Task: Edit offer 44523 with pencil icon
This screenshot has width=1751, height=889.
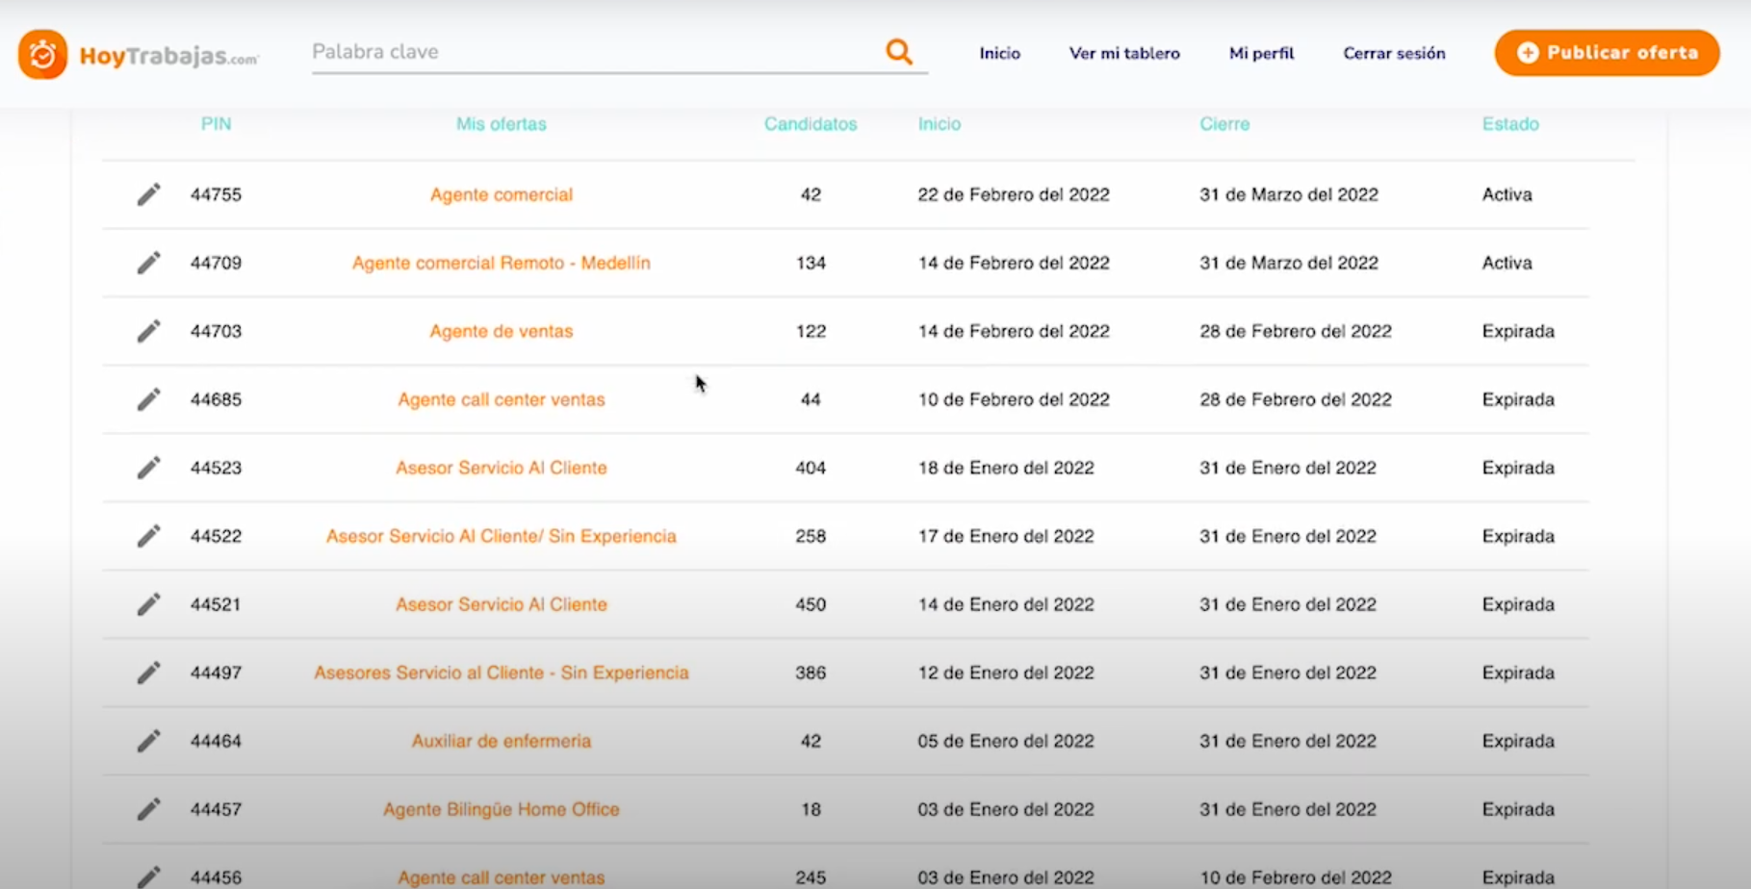Action: coord(148,468)
